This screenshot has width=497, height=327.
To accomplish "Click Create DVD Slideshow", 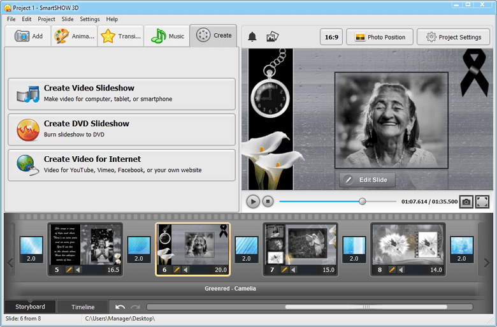I will click(122, 130).
